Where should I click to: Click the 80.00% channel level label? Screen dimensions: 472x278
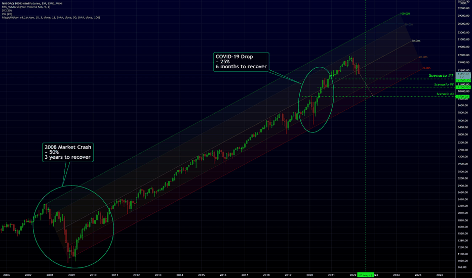coord(409,25)
